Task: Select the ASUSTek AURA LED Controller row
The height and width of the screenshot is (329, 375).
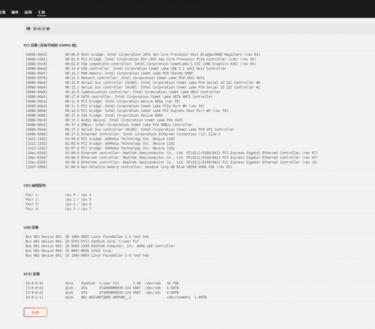Action: 100,246
